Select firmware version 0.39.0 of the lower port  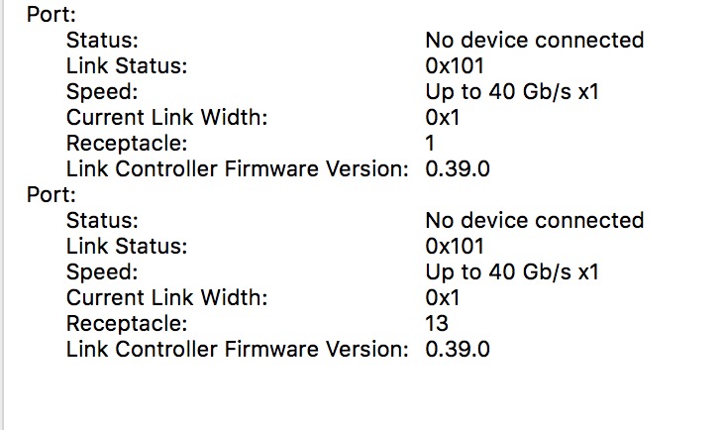click(x=458, y=350)
